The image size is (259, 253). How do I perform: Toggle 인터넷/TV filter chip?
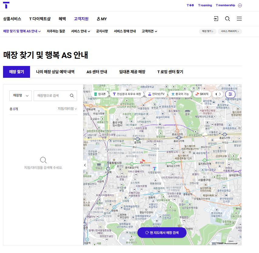pyautogui.click(x=156, y=94)
